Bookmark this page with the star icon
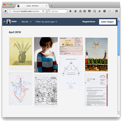This screenshot has height=123, width=123. click(80, 11)
